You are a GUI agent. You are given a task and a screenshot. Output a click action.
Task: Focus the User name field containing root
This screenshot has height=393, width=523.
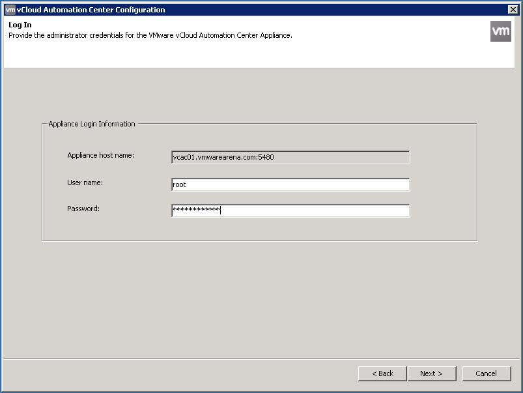click(x=290, y=184)
